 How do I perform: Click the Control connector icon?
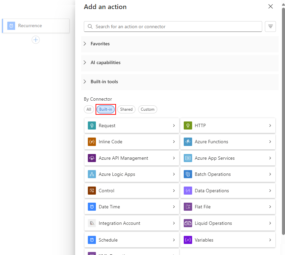coord(92,191)
